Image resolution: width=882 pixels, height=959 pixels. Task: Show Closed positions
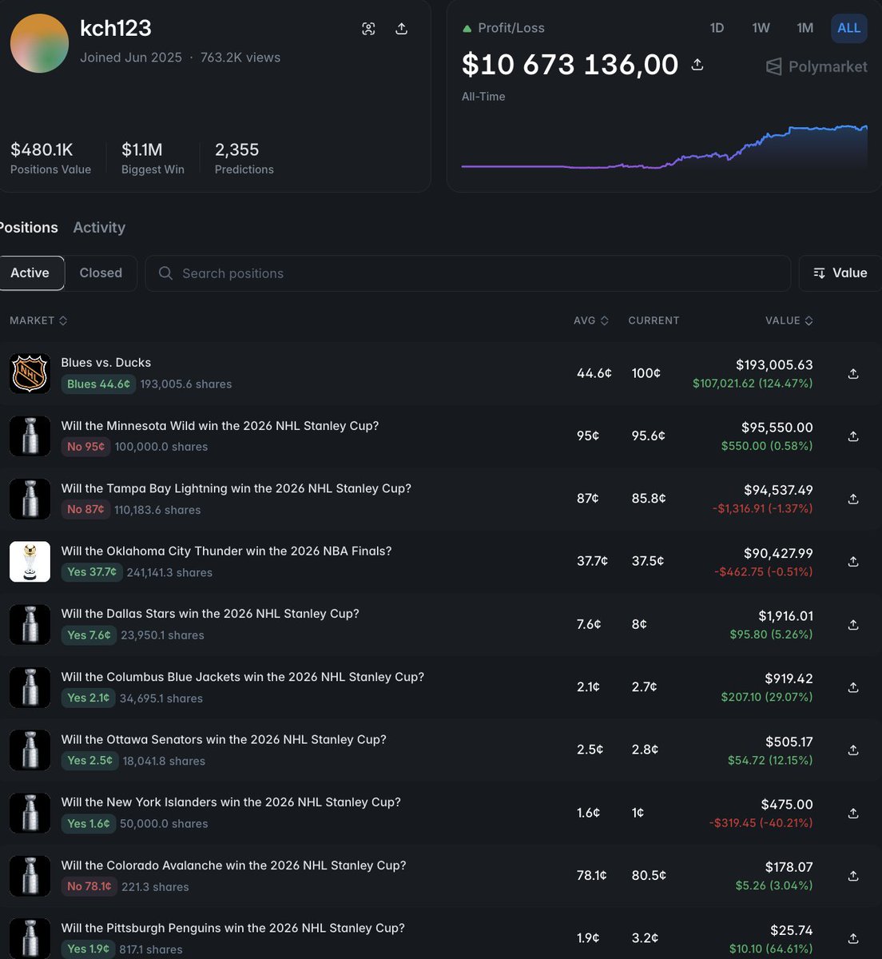click(x=101, y=273)
